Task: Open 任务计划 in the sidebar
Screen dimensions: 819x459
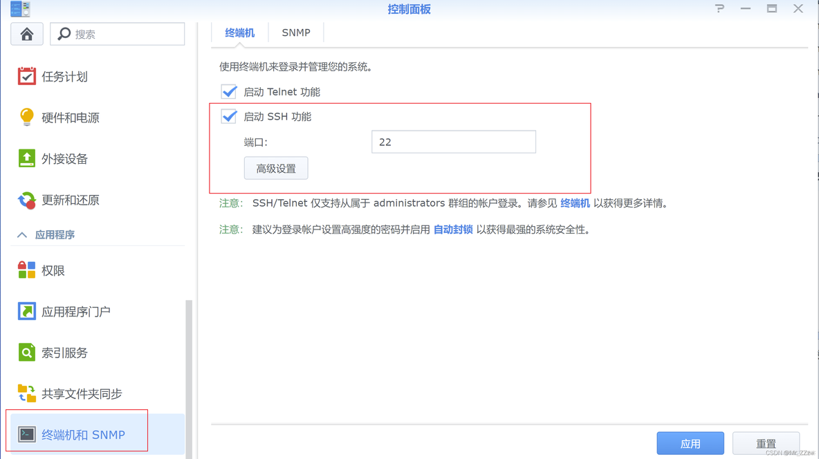Action: 98,77
